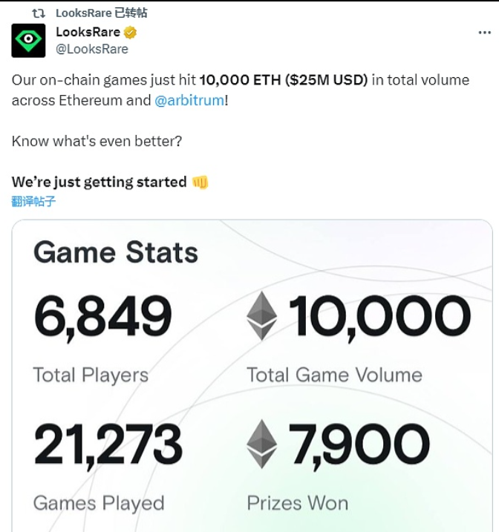499x532 pixels.
Task: Click the 21,273 Games Played figure
Action: pyautogui.click(x=108, y=444)
